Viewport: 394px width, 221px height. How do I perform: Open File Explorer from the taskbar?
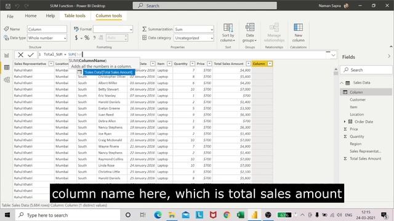click(x=172, y=215)
